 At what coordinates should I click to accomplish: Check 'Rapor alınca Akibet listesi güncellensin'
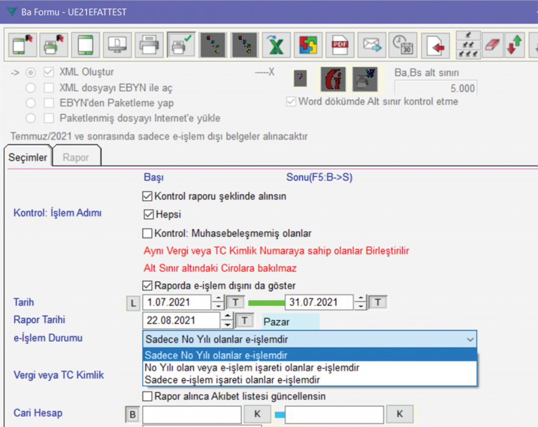click(x=147, y=396)
